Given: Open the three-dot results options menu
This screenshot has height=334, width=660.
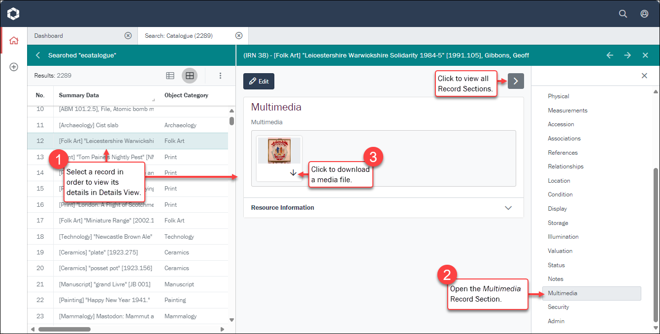Looking at the screenshot, I should point(220,76).
